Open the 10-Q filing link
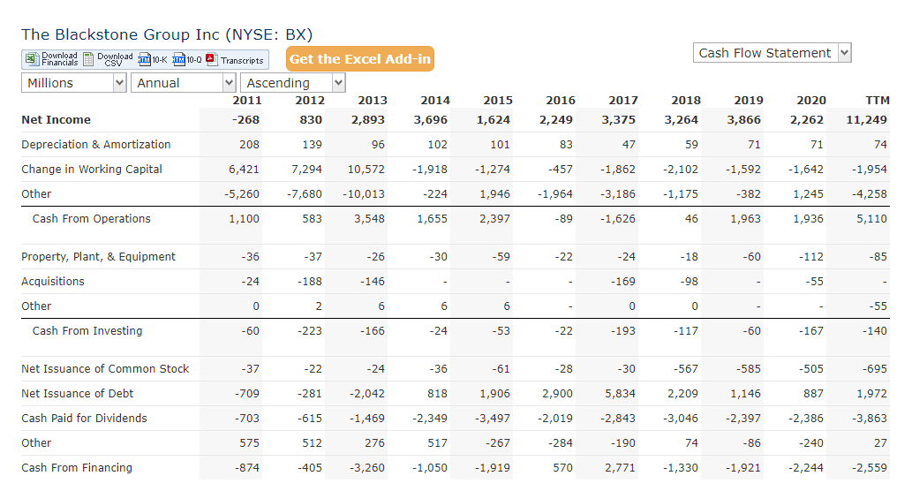 pos(193,60)
